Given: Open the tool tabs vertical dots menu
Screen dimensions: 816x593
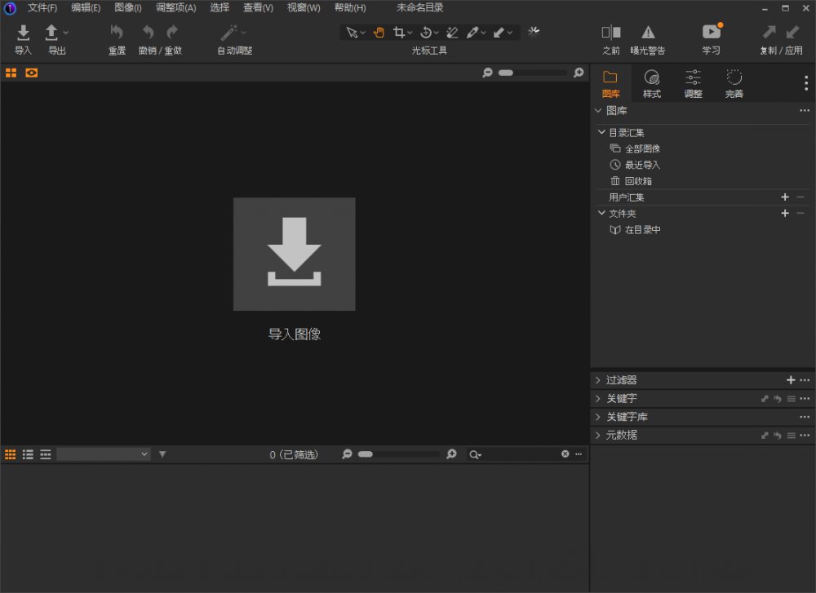Looking at the screenshot, I should [x=806, y=82].
